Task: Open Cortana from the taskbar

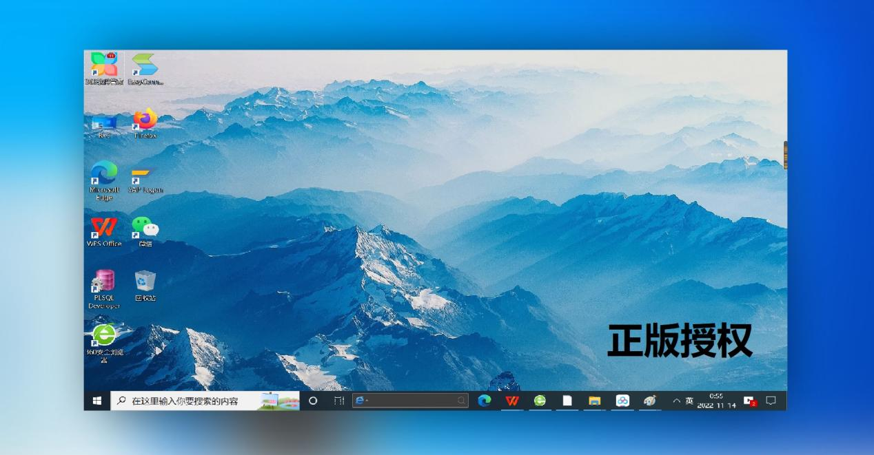Action: (313, 401)
